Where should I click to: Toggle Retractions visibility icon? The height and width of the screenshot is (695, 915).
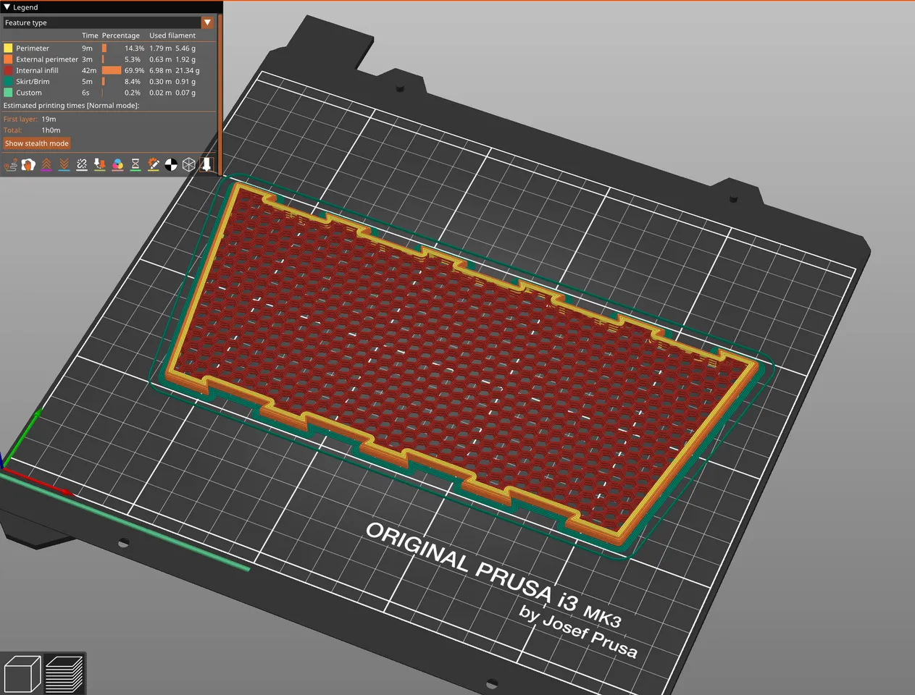pos(46,165)
